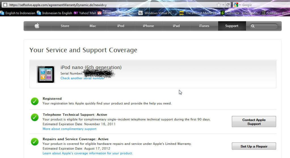Open The Internet Movie Database bookmark
Image resolution: width=290 pixels, height=158 pixels.
[199, 13]
